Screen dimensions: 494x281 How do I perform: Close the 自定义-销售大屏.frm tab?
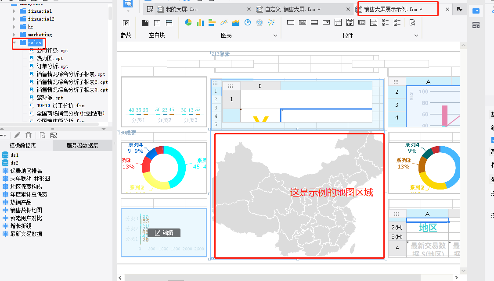(348, 10)
